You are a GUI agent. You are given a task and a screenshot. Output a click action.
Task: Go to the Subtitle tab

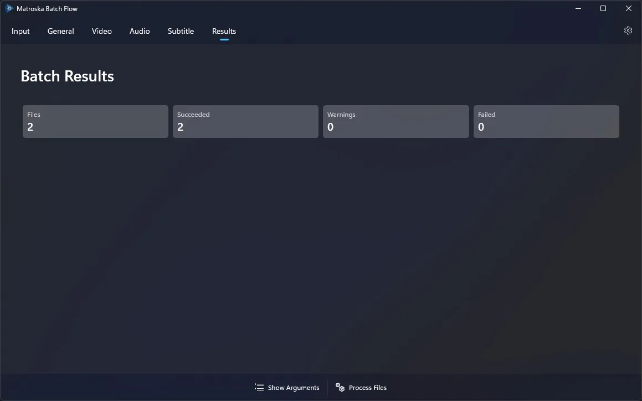[x=181, y=31]
